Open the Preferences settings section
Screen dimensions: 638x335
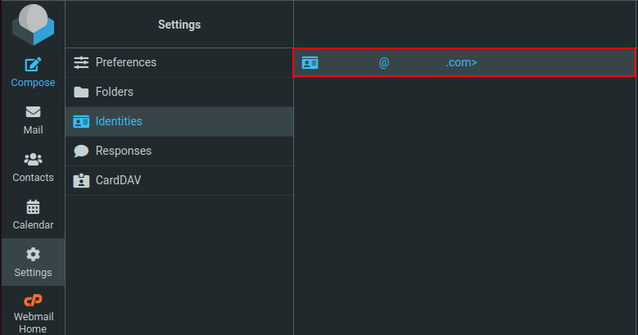(x=125, y=62)
